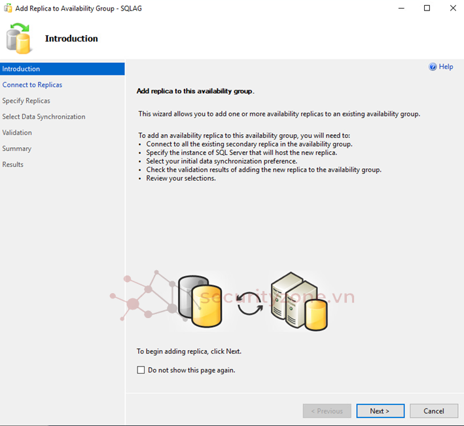Screen dimensions: 464x426
Task: Select the Select Data Synchronization step
Action: [44, 116]
